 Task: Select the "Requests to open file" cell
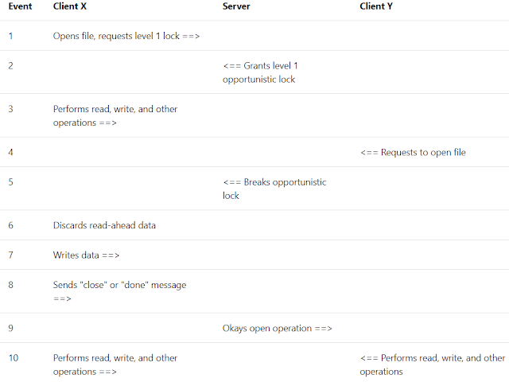click(x=413, y=152)
